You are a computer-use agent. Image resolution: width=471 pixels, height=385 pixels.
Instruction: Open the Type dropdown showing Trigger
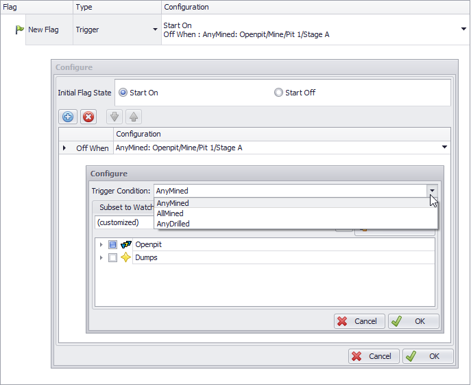pyautogui.click(x=155, y=30)
